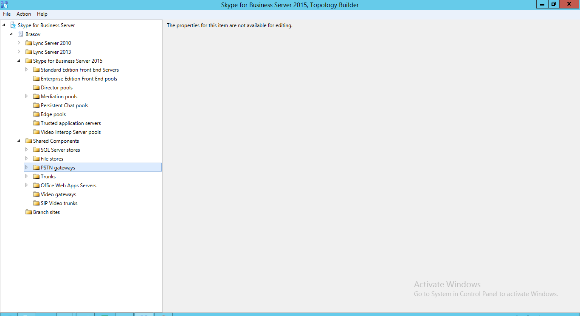The height and width of the screenshot is (316, 580).
Task: Click the Lync Server 2013 folder icon
Action: pos(28,52)
